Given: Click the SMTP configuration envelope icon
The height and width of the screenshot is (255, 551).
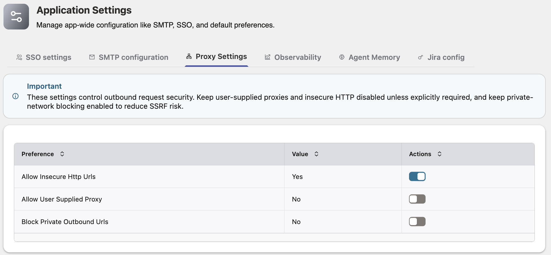Looking at the screenshot, I should 92,57.
